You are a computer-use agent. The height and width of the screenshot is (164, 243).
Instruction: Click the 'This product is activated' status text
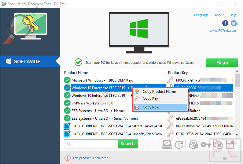pos(90,158)
